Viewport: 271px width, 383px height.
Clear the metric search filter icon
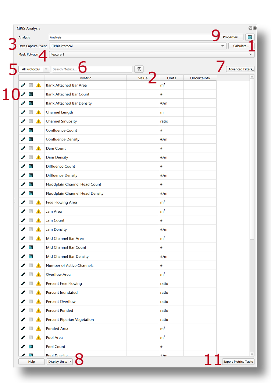pos(139,69)
